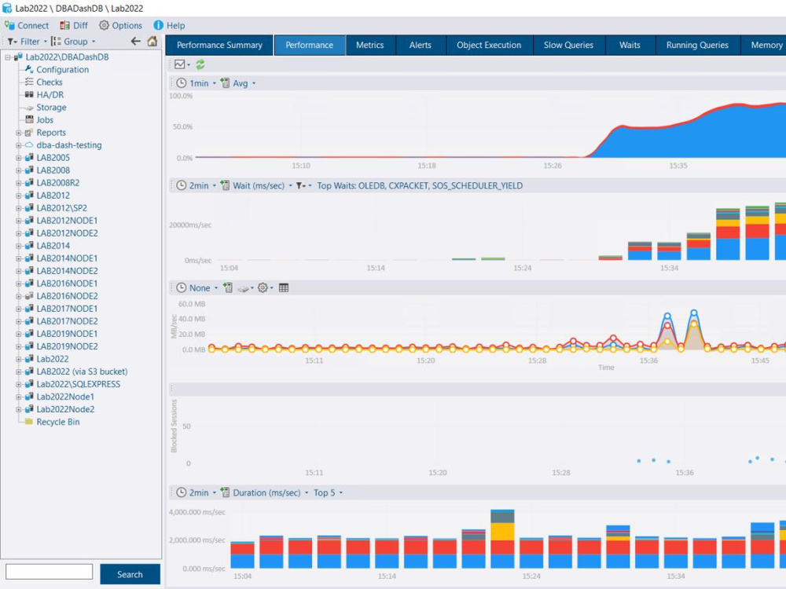Image resolution: width=786 pixels, height=589 pixels.
Task: Click the green refresh icon
Action: [200, 64]
